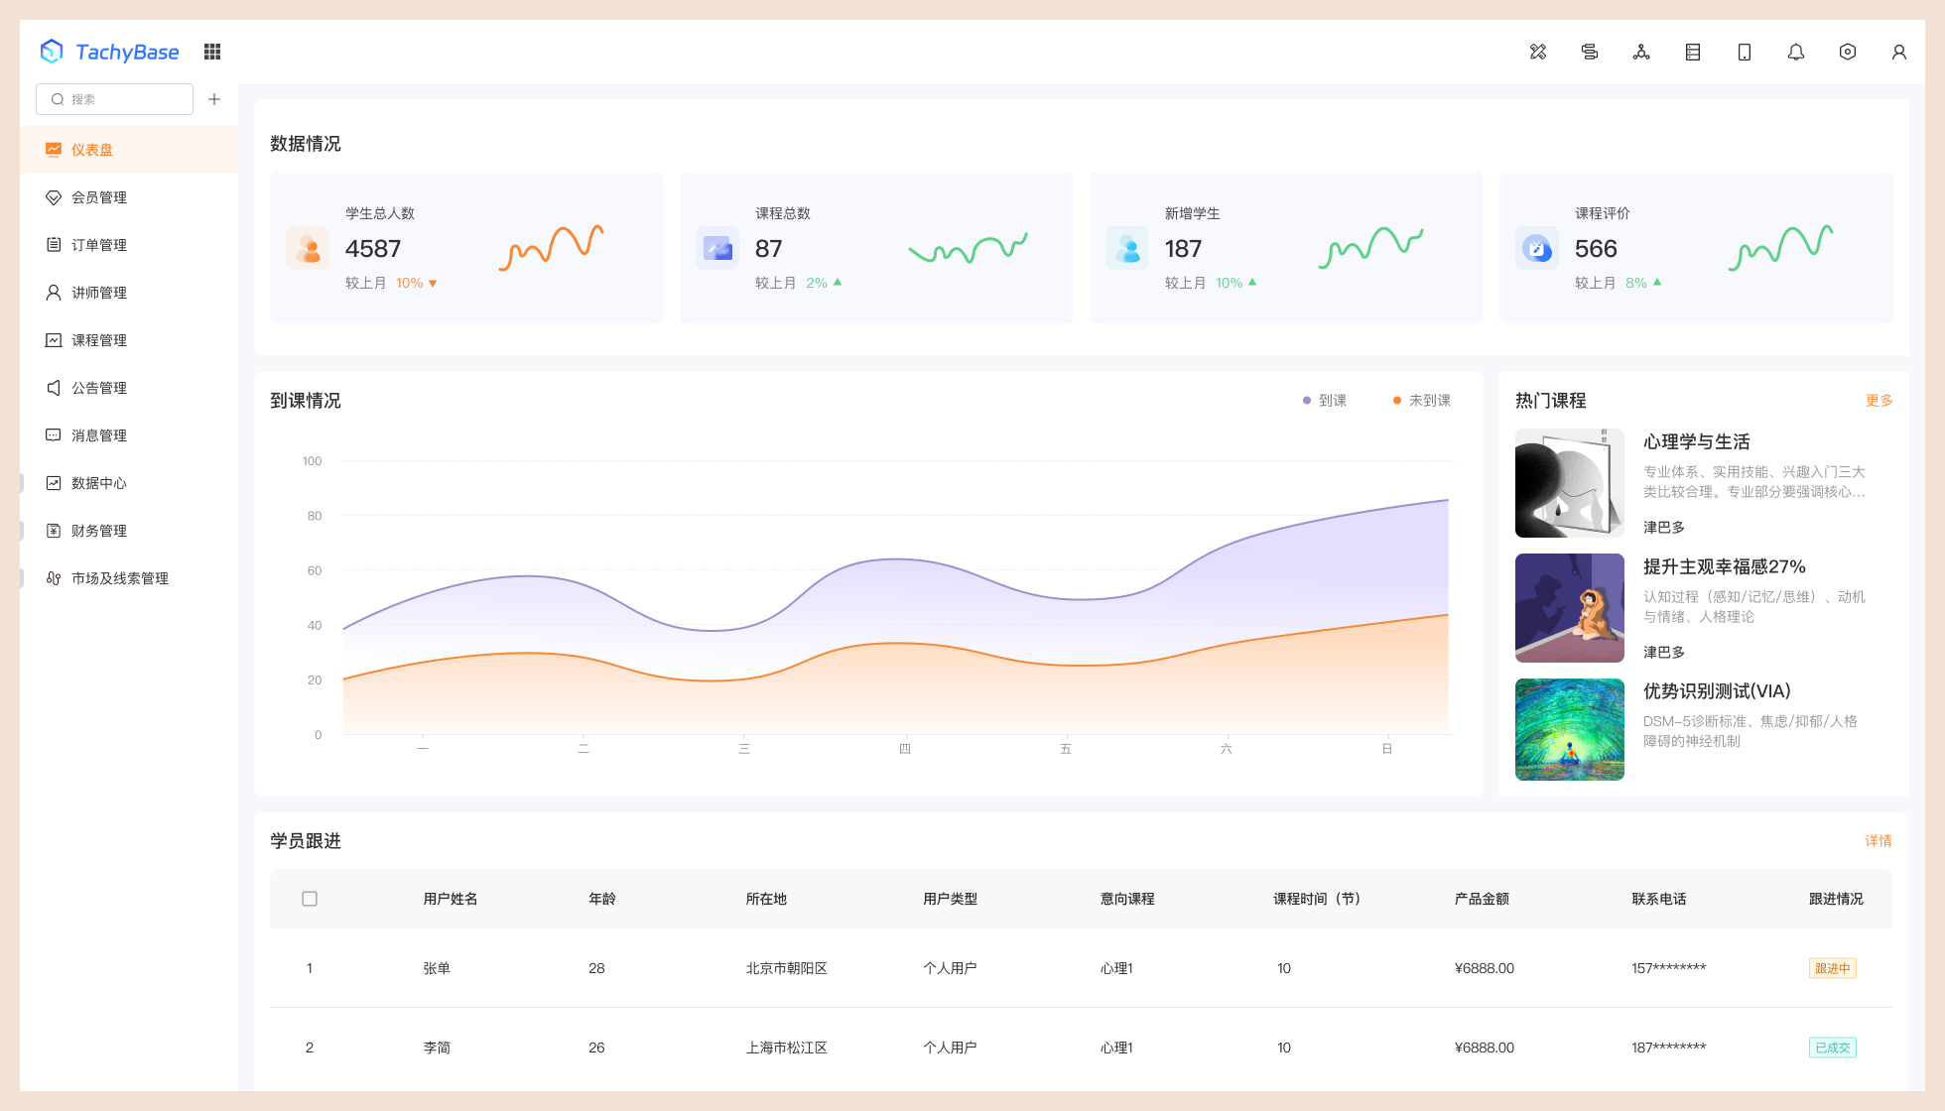Open the 数据中心 menu item
Screen dimensions: 1945x1111
(129, 483)
